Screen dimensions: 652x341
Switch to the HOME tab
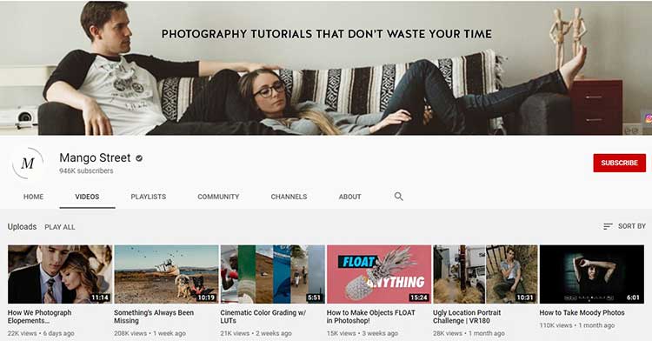tap(33, 197)
